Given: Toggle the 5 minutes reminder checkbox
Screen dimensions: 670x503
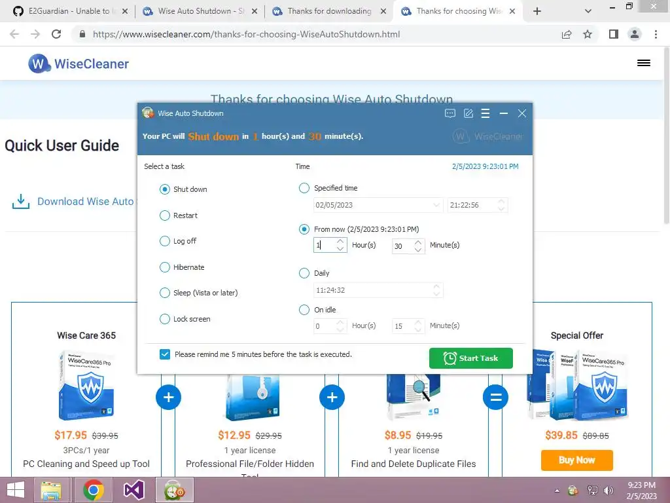Looking at the screenshot, I should [165, 354].
